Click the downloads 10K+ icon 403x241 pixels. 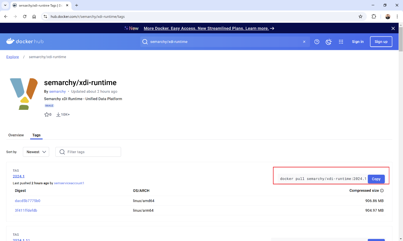click(x=58, y=115)
